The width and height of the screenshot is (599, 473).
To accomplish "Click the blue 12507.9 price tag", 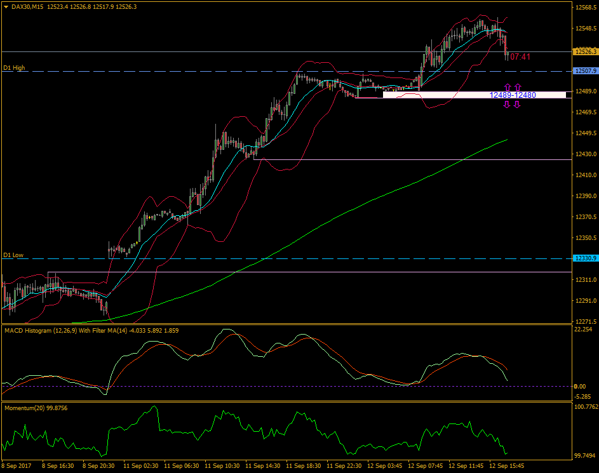I will tap(584, 72).
